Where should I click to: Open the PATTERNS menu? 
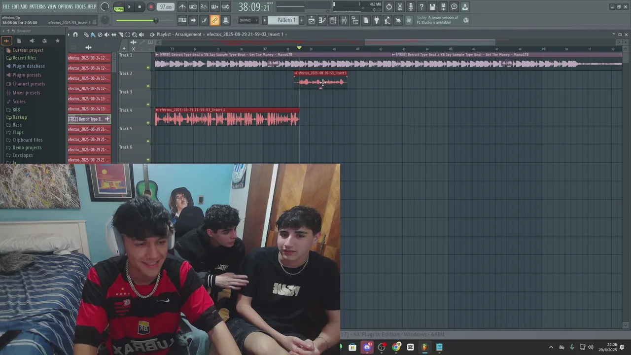37,6
